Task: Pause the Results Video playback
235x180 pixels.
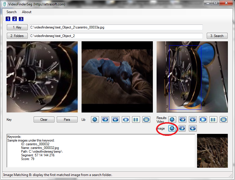Action: (x=213, y=120)
